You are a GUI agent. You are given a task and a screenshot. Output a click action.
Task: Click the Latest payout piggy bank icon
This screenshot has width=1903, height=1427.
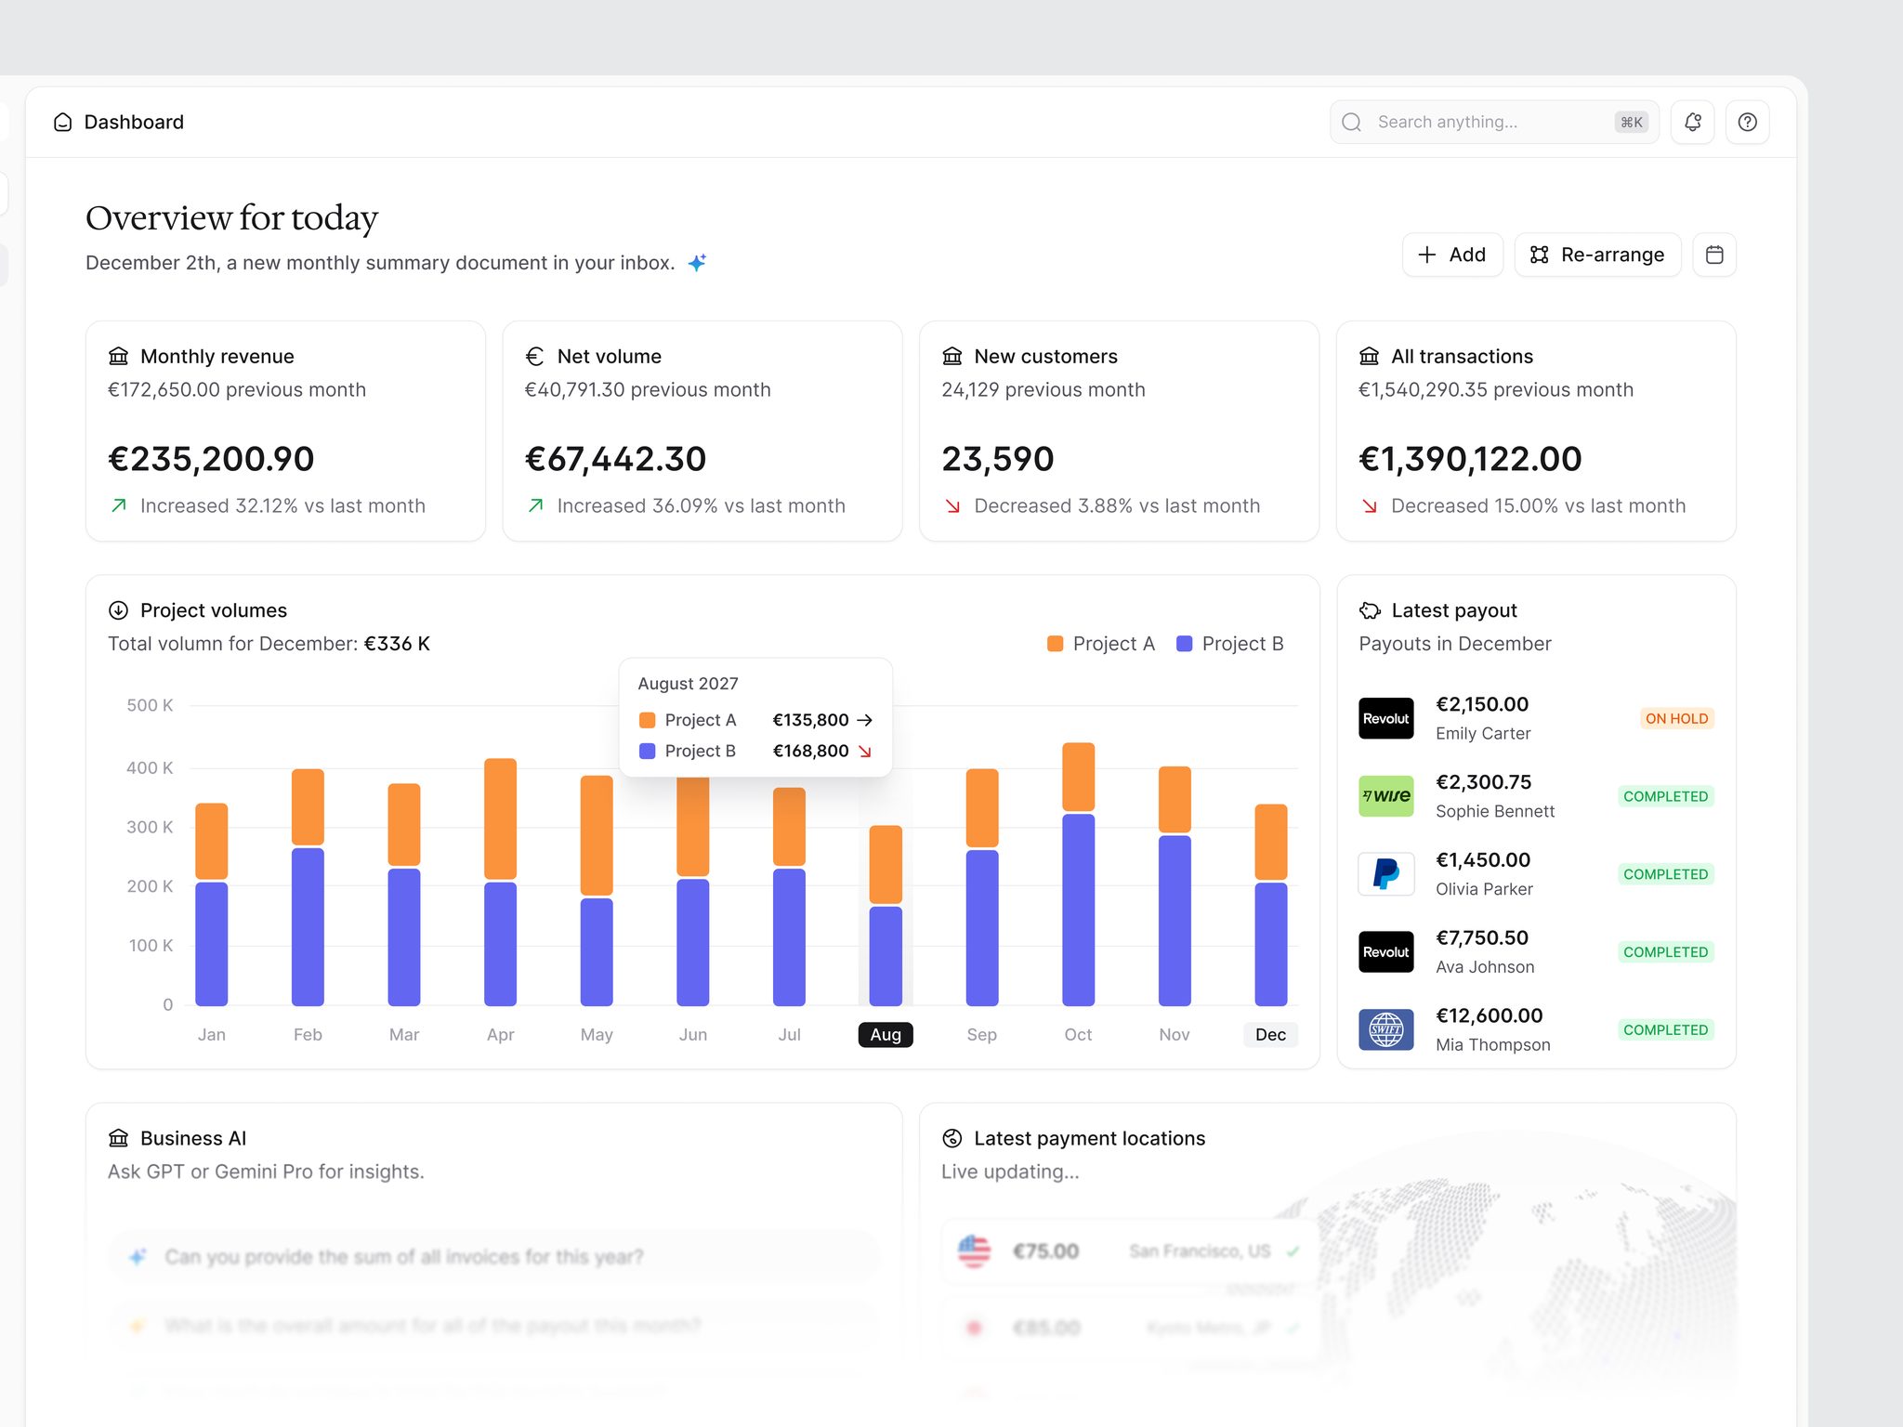[x=1370, y=610]
